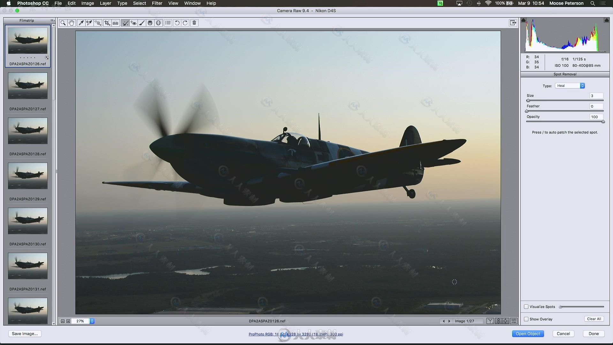Screen dimensions: 613x345
Task: Open the Apple menu
Action: (9, 3)
